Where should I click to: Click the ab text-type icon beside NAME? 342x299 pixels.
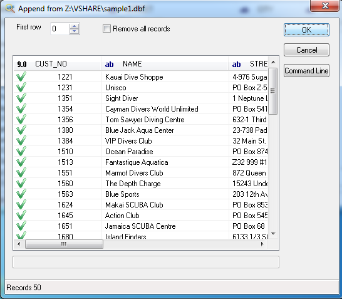(109, 64)
